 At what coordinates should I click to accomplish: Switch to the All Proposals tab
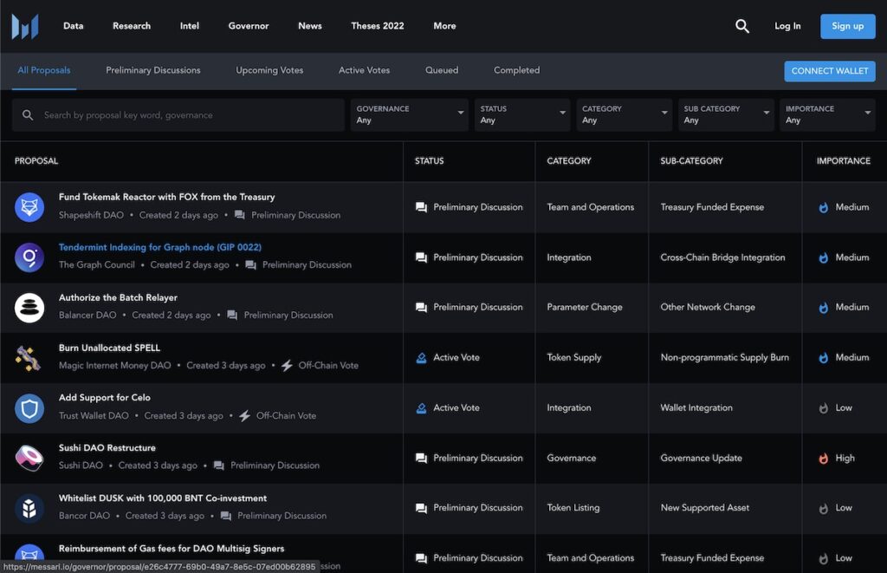pyautogui.click(x=44, y=70)
